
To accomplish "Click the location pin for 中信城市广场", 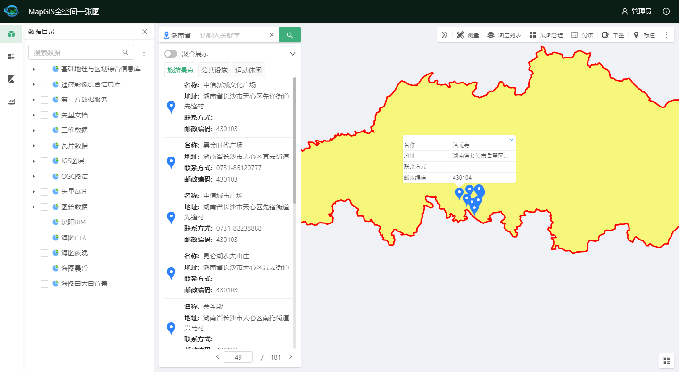I will [x=171, y=218].
